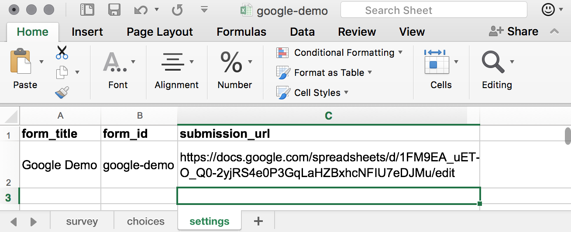Click the Select All corner triangle

click(10, 116)
